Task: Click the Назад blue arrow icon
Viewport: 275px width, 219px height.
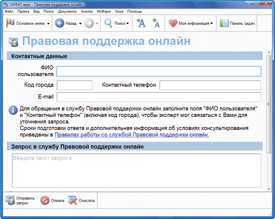Action: click(60, 24)
